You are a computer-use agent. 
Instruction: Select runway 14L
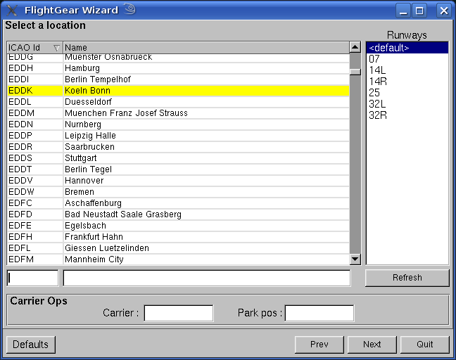coord(407,70)
